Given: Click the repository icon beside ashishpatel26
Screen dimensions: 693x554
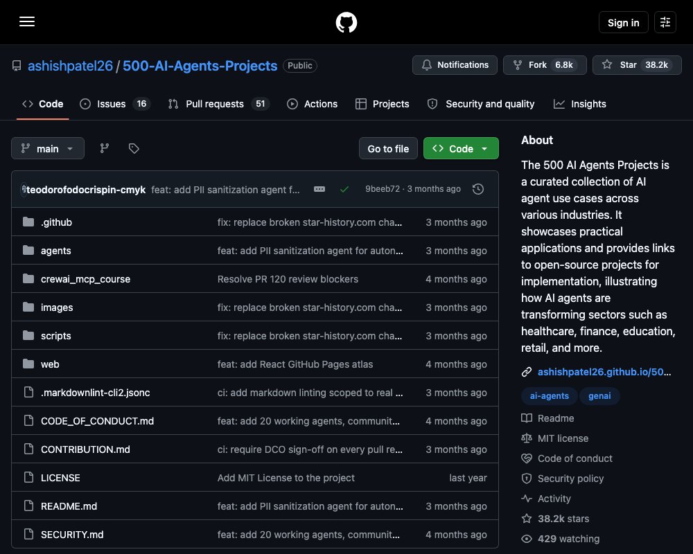Looking at the screenshot, I should click(x=17, y=66).
